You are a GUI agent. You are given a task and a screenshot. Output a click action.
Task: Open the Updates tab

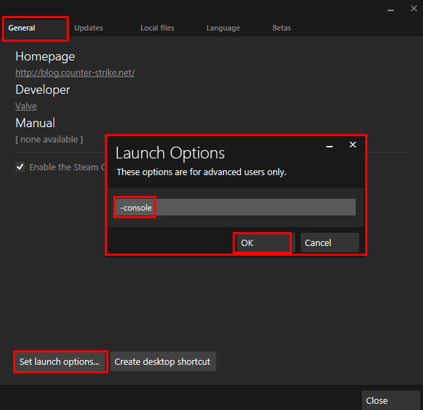pyautogui.click(x=89, y=28)
